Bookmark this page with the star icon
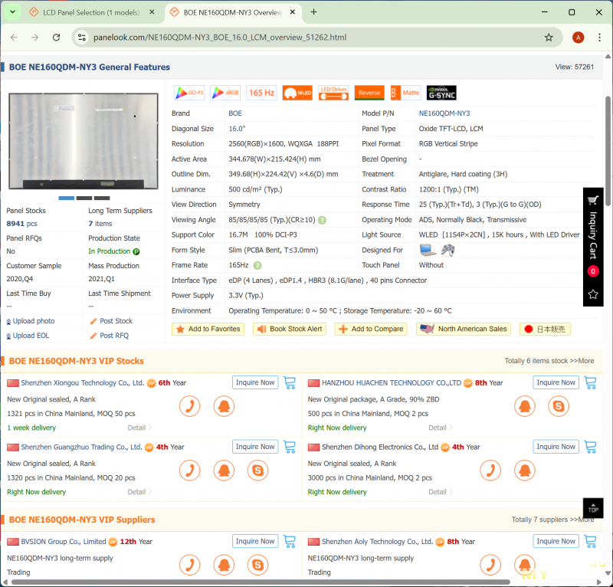 pyautogui.click(x=549, y=37)
